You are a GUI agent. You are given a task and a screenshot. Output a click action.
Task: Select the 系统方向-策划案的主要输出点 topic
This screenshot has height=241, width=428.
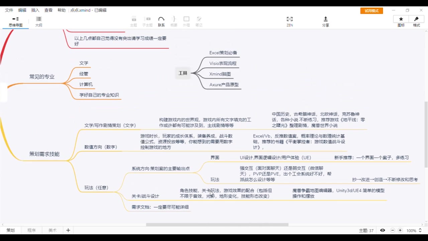click(160, 168)
